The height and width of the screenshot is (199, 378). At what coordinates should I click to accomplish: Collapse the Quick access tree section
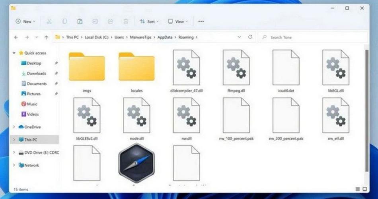[14, 53]
